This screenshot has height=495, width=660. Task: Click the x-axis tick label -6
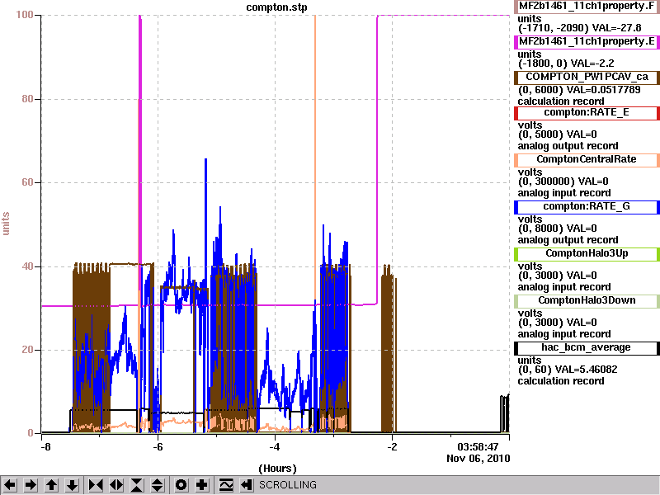tap(158, 446)
